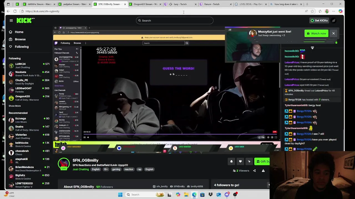The width and height of the screenshot is (355, 199).
Task: Click the heart follow button
Action: [240, 161]
